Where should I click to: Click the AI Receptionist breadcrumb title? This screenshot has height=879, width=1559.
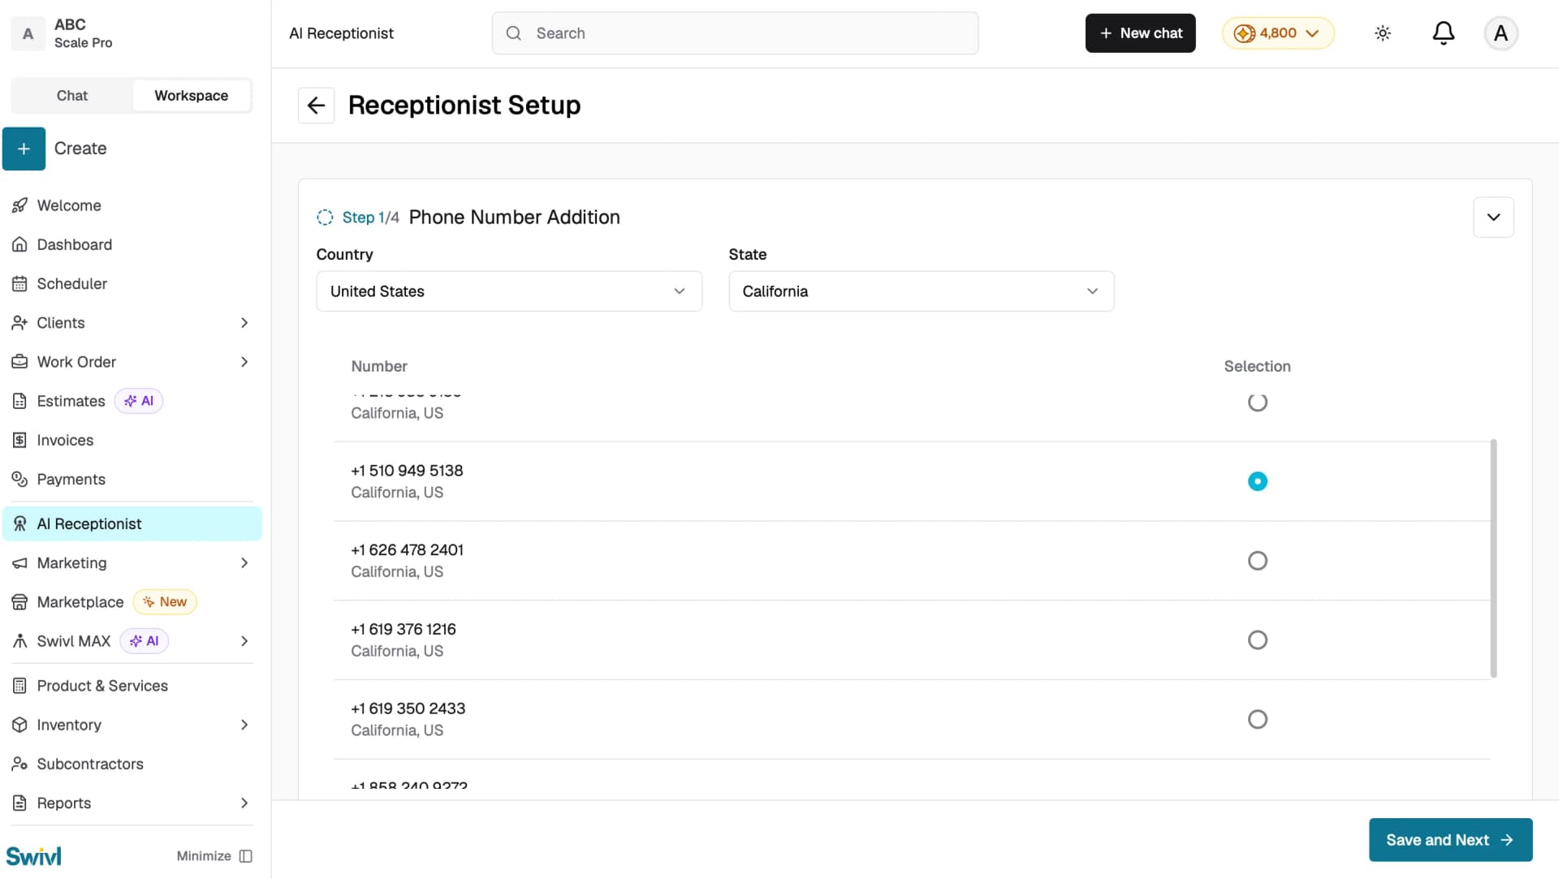(x=341, y=33)
